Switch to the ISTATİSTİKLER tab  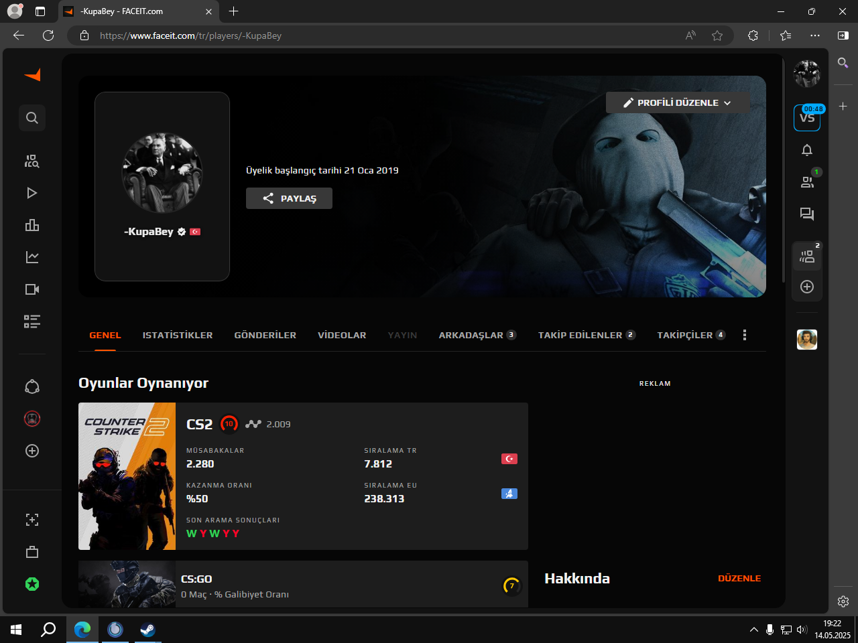pos(178,335)
